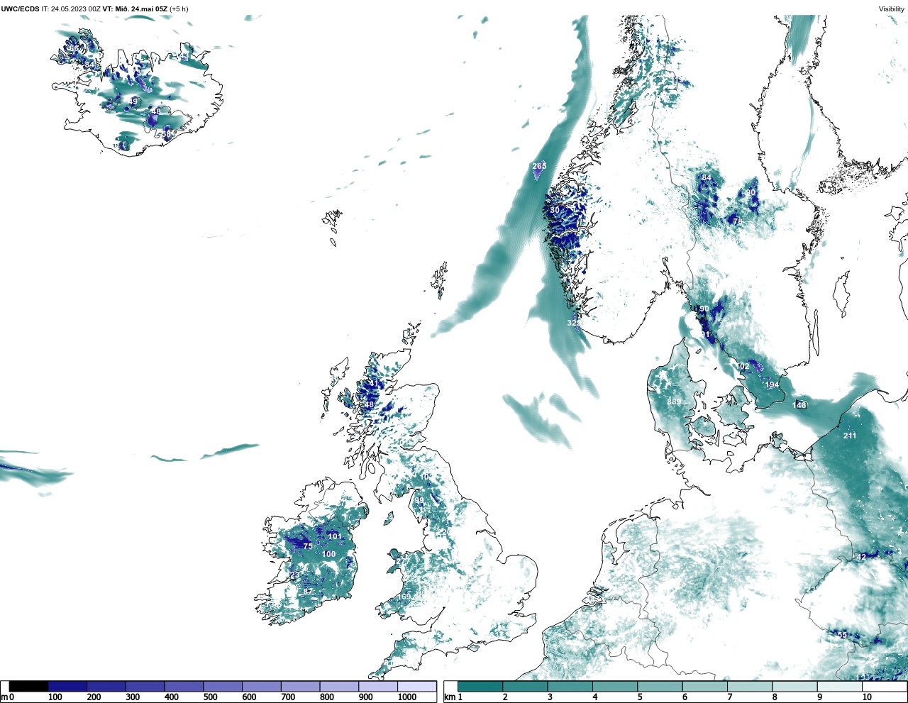Click the "194" value in southern Sweden
This screenshot has height=703, width=908.
point(773,384)
